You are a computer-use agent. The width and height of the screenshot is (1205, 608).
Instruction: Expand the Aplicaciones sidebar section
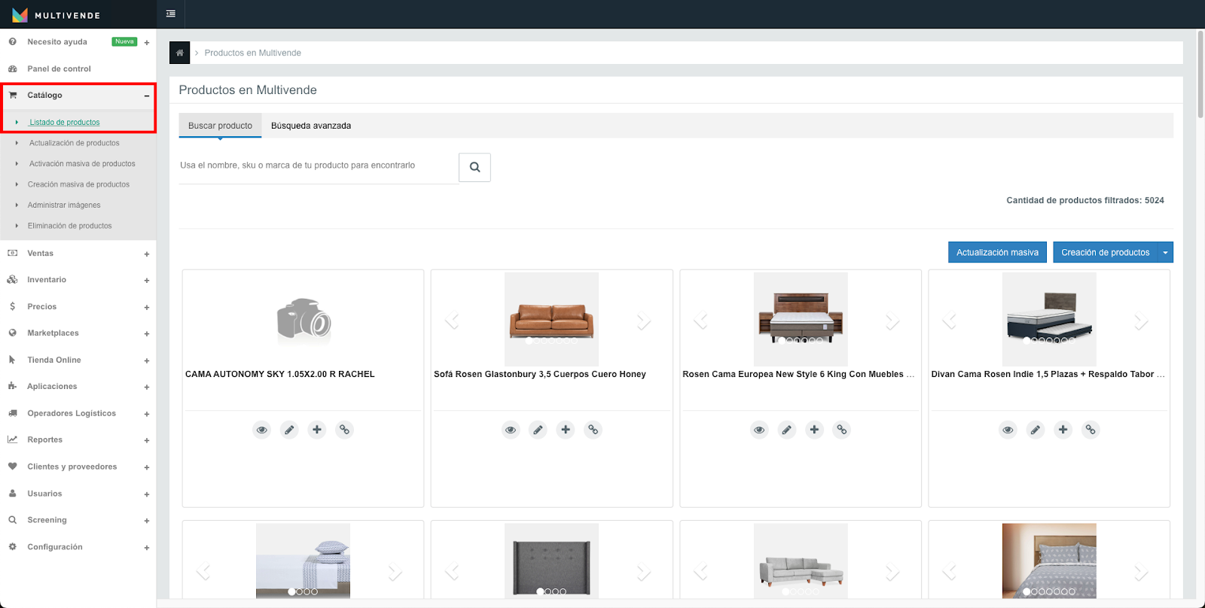click(147, 388)
